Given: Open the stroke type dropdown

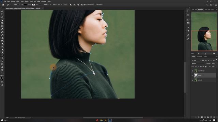Looking at the screenshot, I should click(46, 5).
